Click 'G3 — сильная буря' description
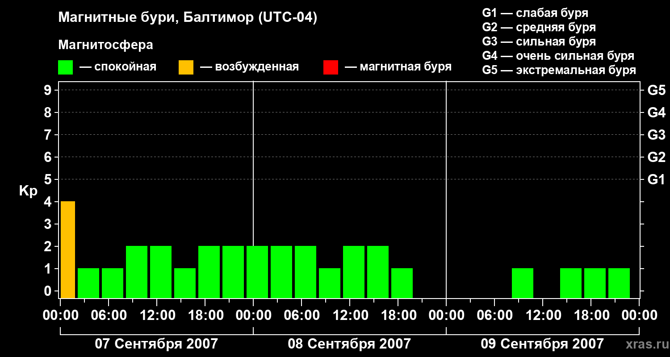The image size is (670, 357). click(x=539, y=42)
